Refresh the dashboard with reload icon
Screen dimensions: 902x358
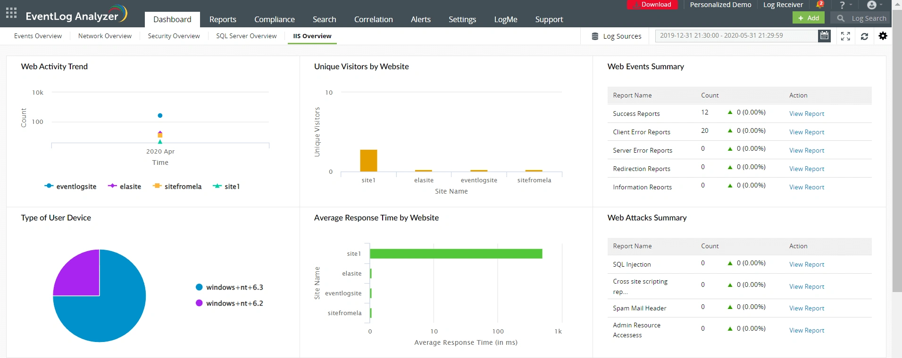(864, 36)
